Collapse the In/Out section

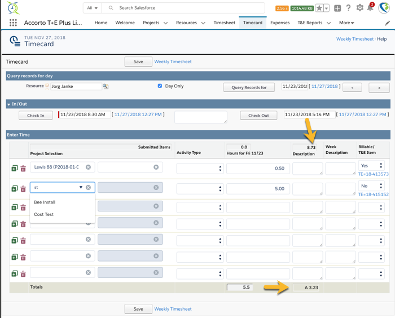[9, 104]
